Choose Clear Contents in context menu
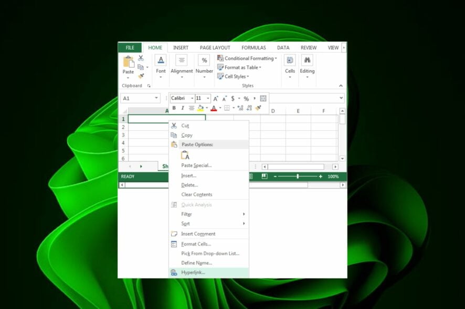 209,194
